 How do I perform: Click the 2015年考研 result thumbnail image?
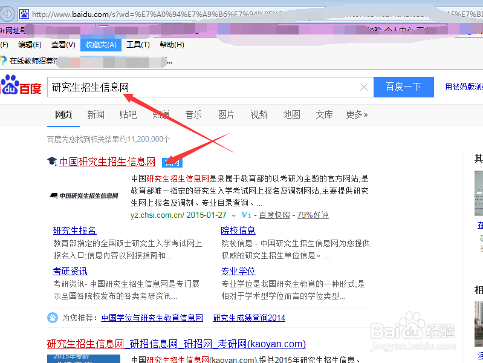pos(83,358)
